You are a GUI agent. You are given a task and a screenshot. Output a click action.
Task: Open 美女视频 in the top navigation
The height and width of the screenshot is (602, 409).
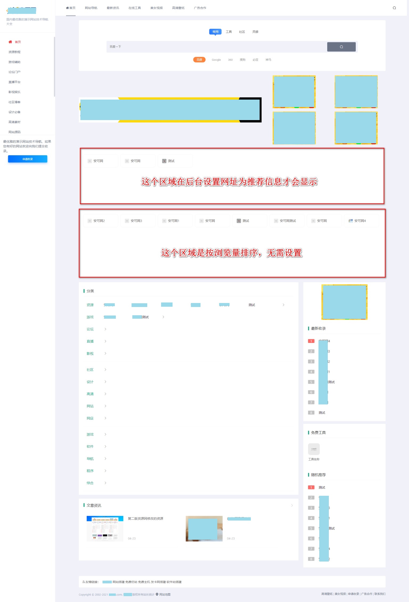tap(157, 8)
